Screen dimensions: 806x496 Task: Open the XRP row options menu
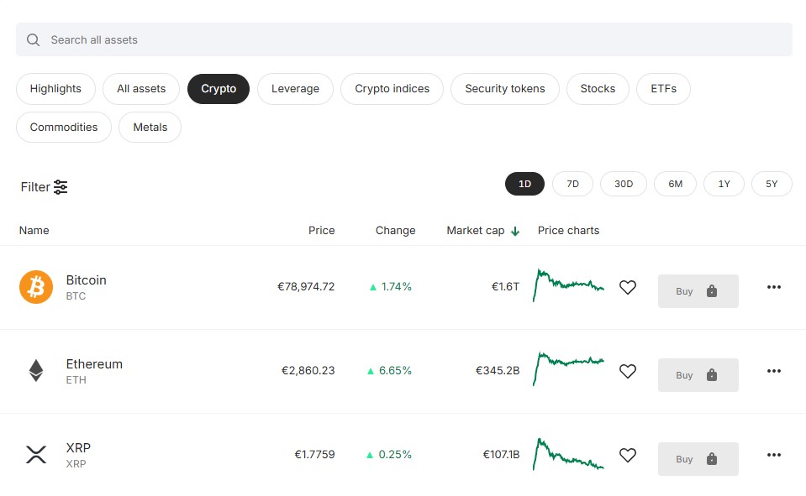773,455
